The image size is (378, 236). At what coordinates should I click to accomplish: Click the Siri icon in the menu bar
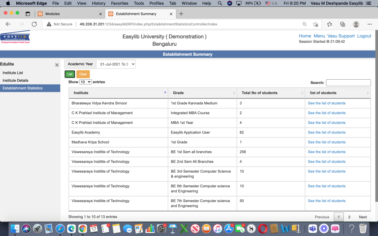pos(230,3)
